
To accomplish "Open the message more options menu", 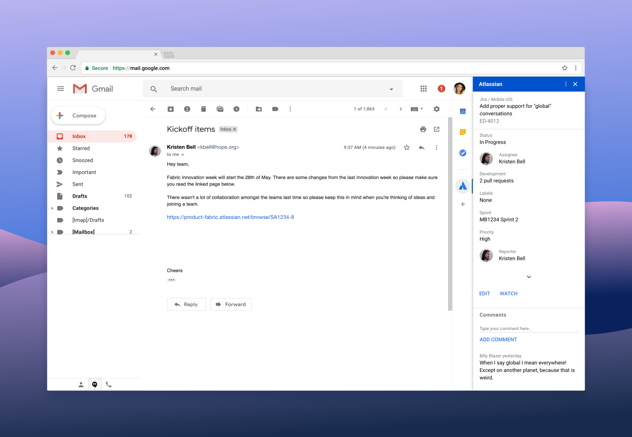I will [x=436, y=148].
